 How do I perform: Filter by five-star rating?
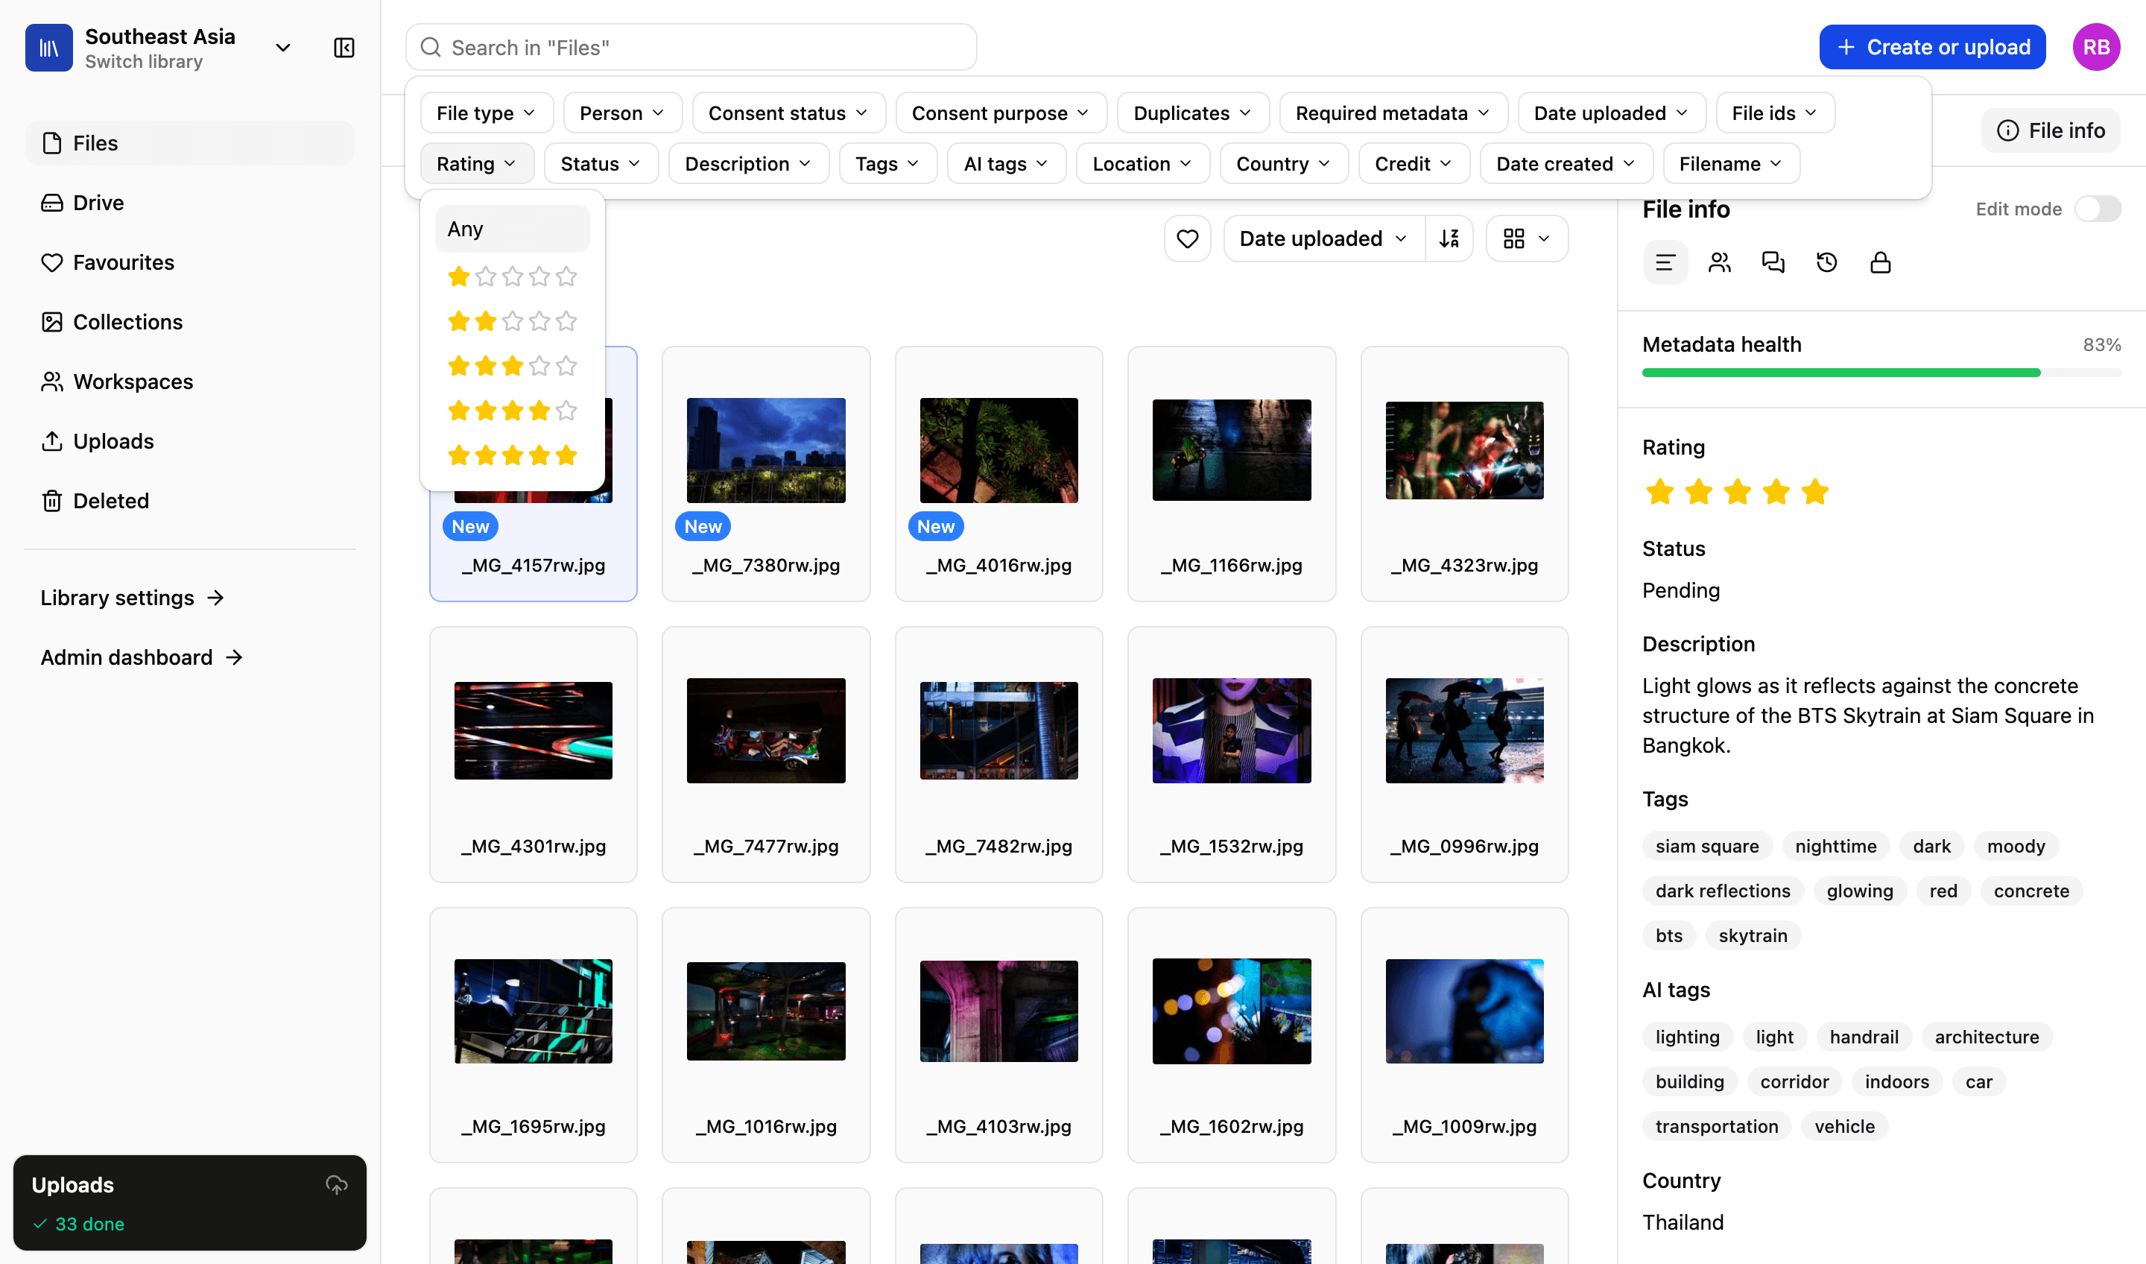512,455
